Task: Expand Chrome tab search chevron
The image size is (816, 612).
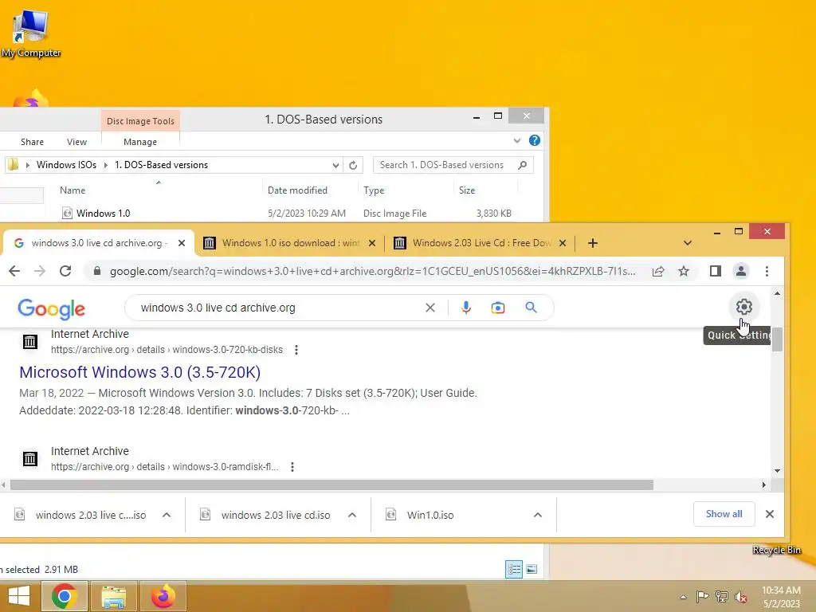Action: pyautogui.click(x=688, y=243)
